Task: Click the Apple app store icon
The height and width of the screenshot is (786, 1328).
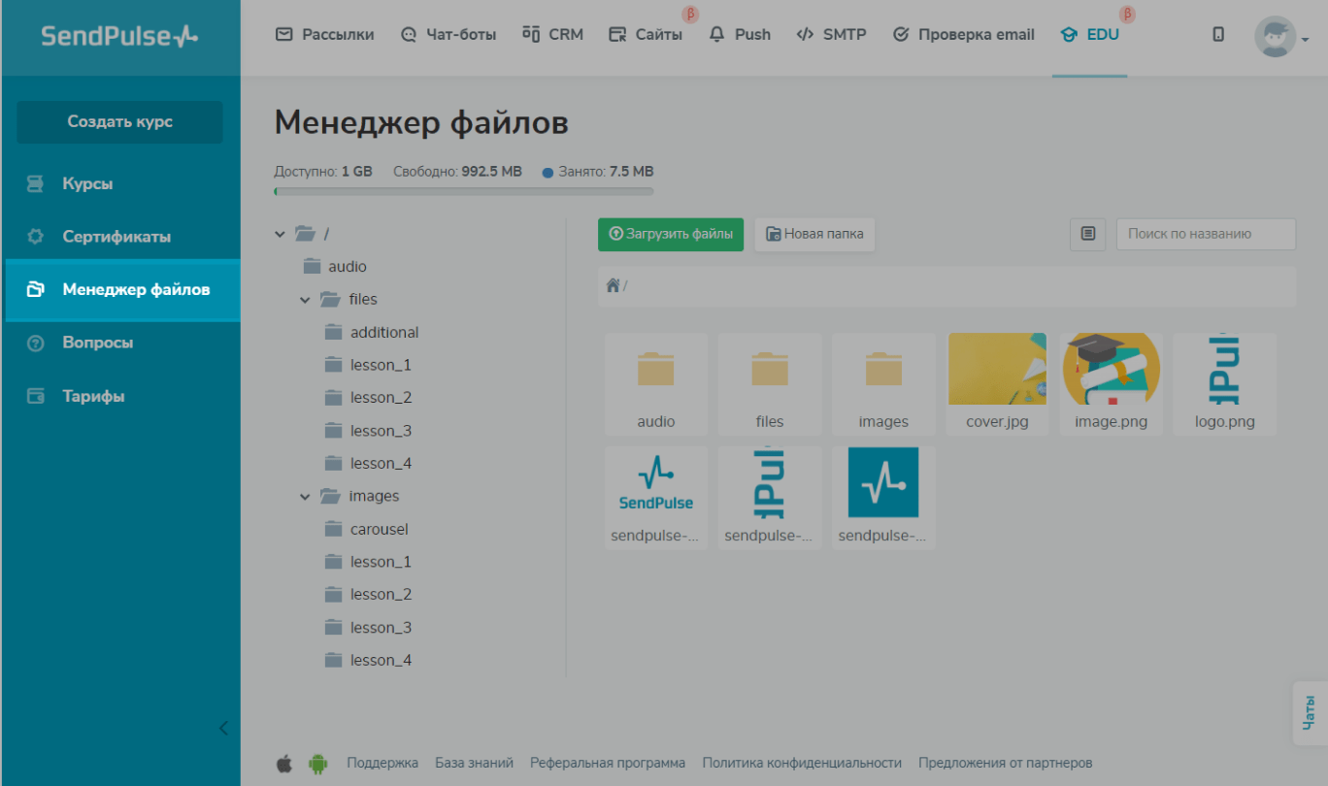Action: tap(283, 764)
